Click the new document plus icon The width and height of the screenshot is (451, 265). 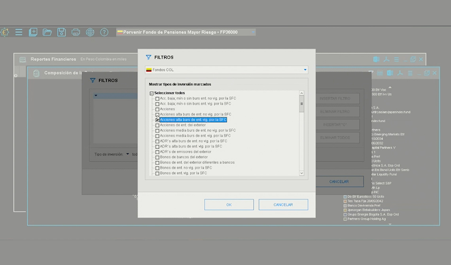pyautogui.click(x=33, y=32)
